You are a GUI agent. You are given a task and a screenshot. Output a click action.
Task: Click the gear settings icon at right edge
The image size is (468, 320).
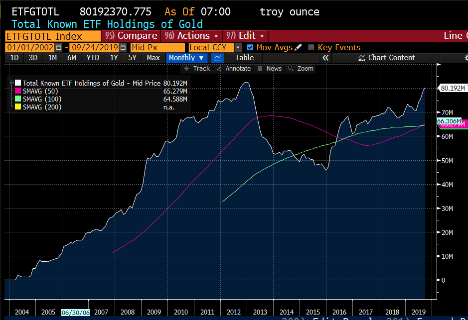tap(466, 58)
